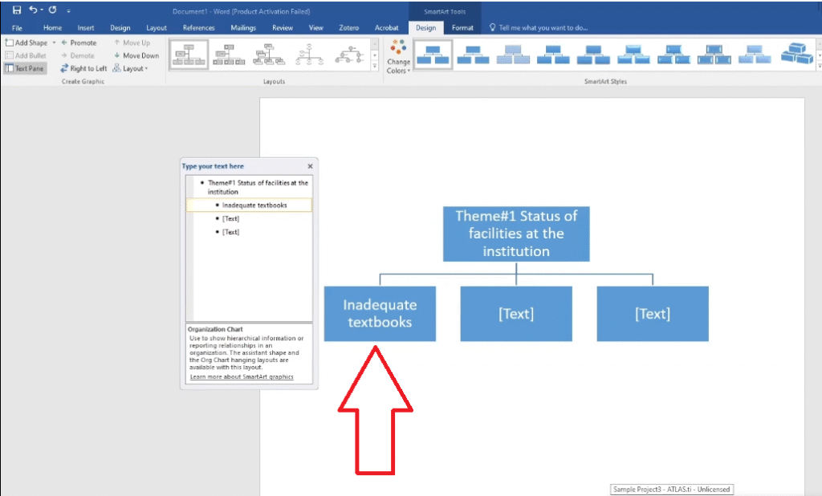This screenshot has width=822, height=496.
Task: Close the Type your text here pane
Action: pos(310,166)
